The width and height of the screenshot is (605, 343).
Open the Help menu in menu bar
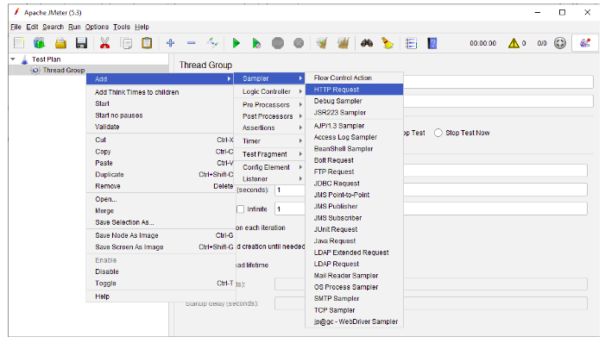tap(142, 27)
